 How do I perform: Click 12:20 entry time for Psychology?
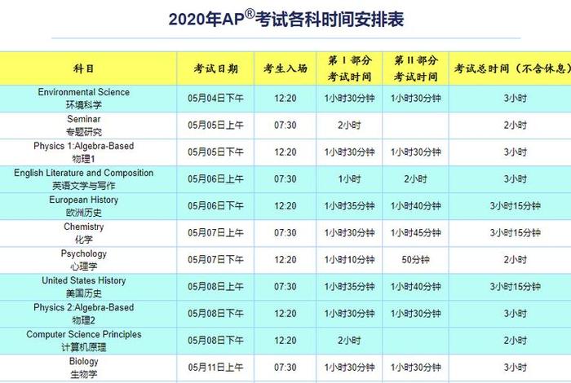coord(285,260)
